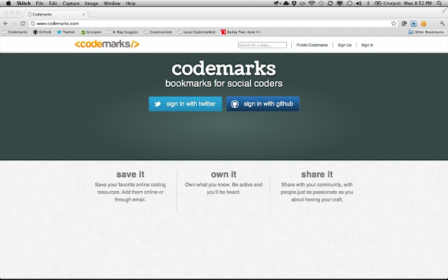Click the battery Charged indicator
The height and width of the screenshot is (280, 448).
pos(387,3)
